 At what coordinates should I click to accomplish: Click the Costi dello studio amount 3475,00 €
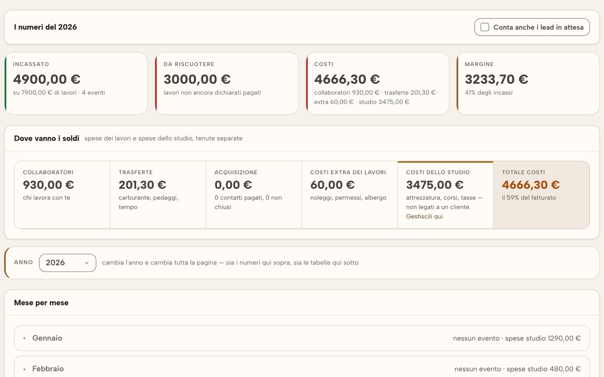click(x=435, y=185)
